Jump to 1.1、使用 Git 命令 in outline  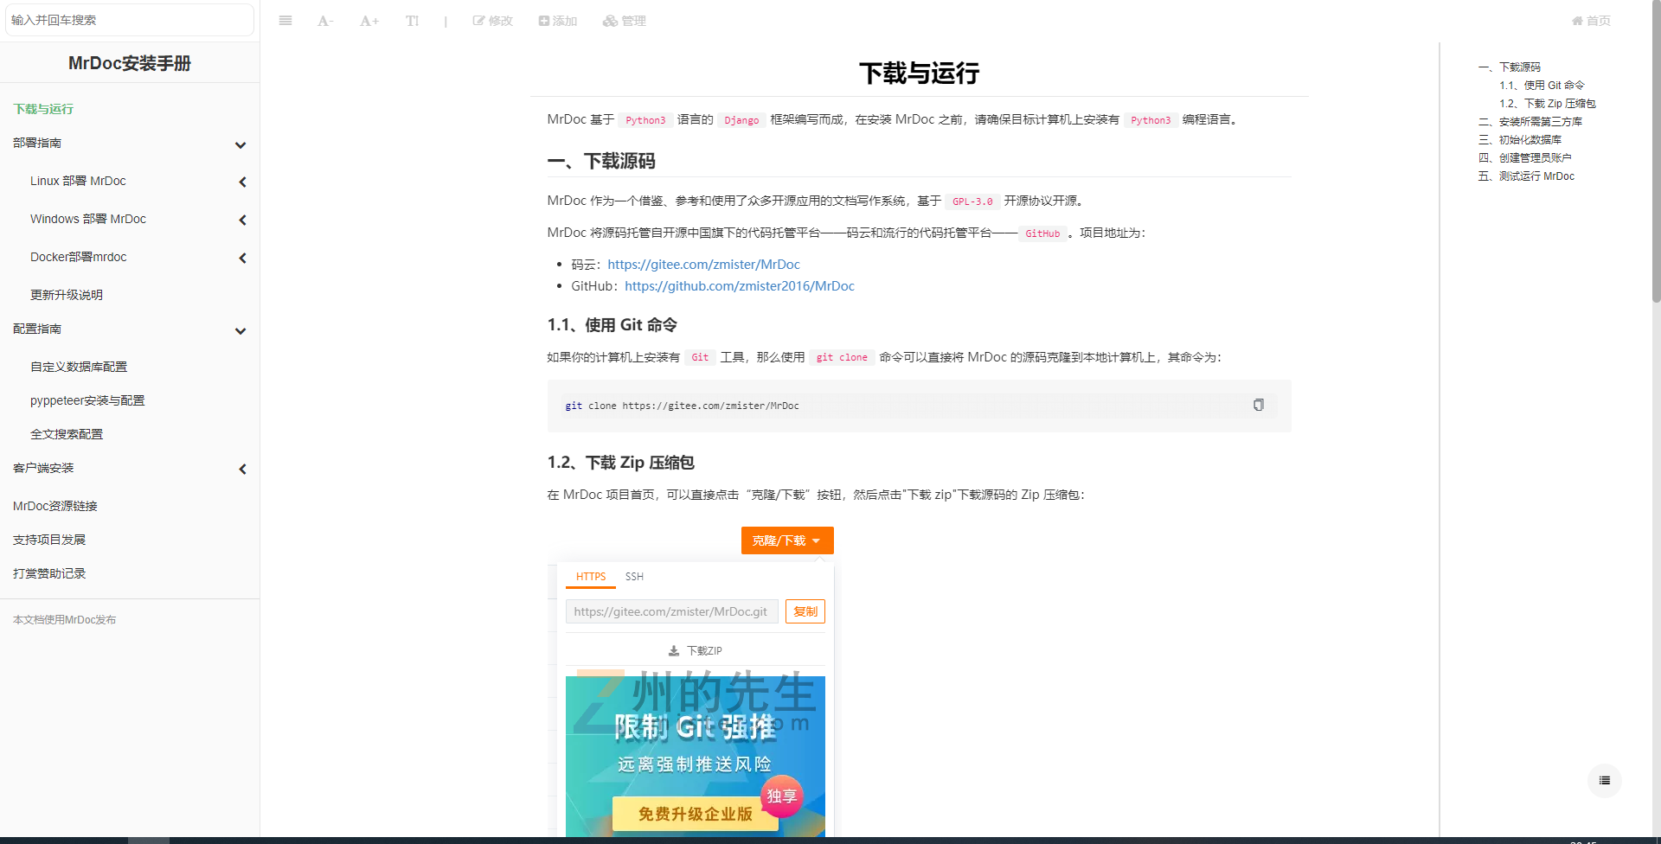click(x=1542, y=85)
